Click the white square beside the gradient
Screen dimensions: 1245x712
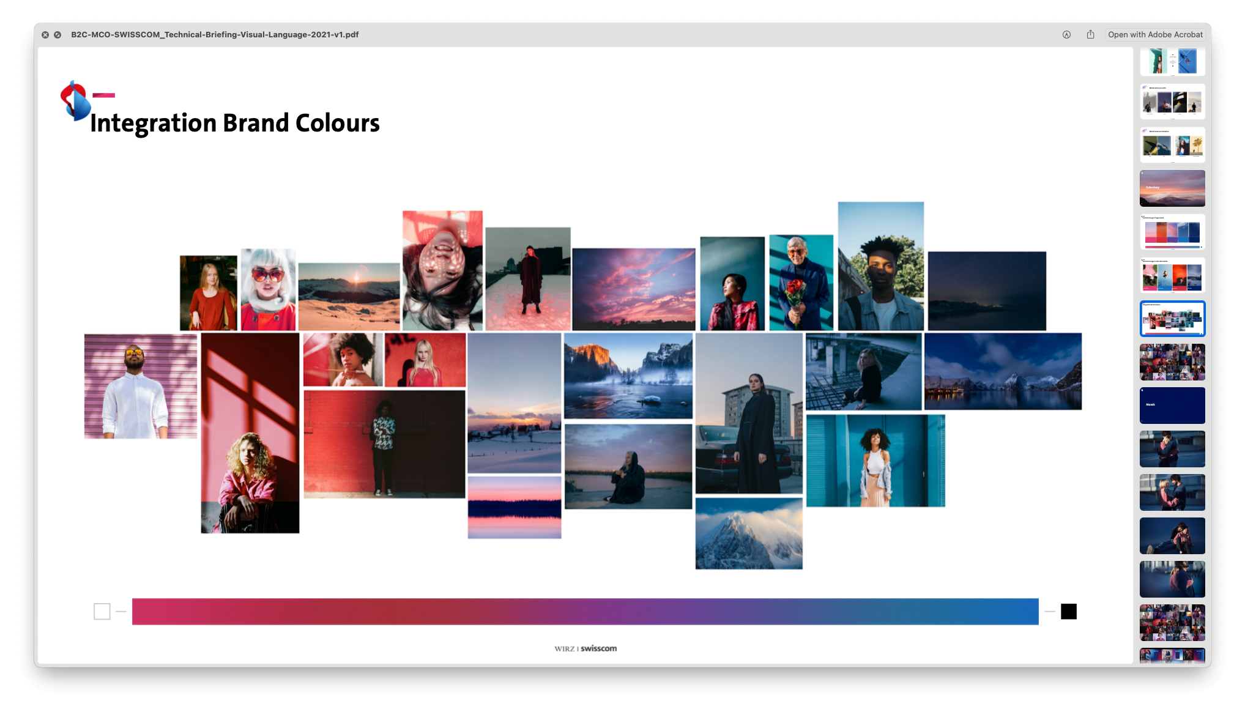102,611
